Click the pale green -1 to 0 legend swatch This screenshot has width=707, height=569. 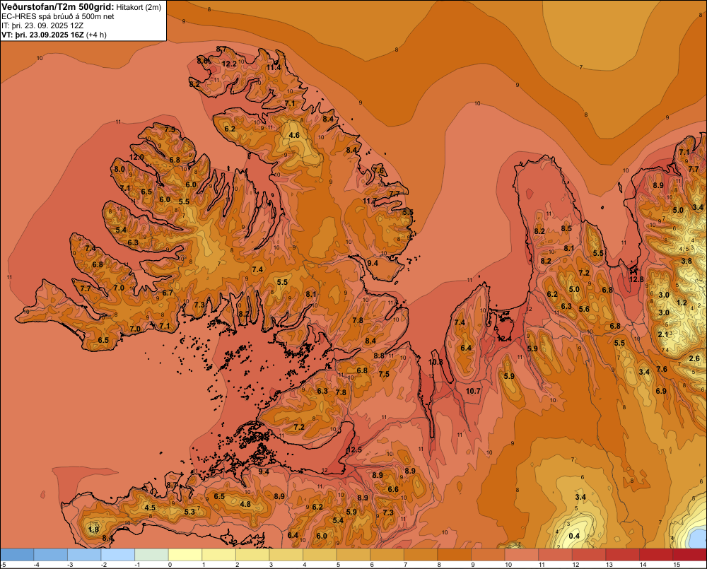(151, 555)
